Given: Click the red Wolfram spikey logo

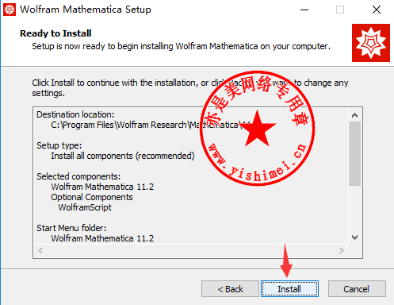Looking at the screenshot, I should tap(371, 43).
